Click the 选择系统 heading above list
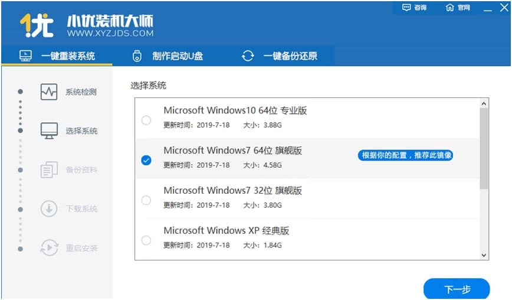Image resolution: width=512 pixels, height=300 pixels. coord(148,86)
